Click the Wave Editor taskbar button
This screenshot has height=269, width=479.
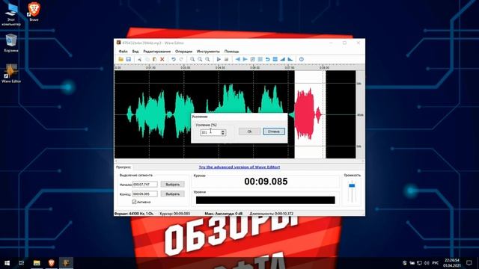coord(67,262)
